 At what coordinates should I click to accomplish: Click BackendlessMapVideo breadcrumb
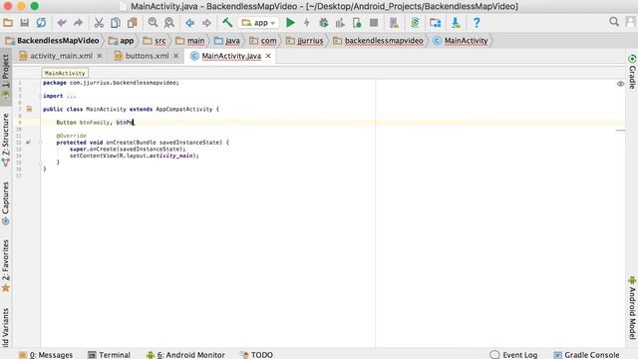point(53,41)
